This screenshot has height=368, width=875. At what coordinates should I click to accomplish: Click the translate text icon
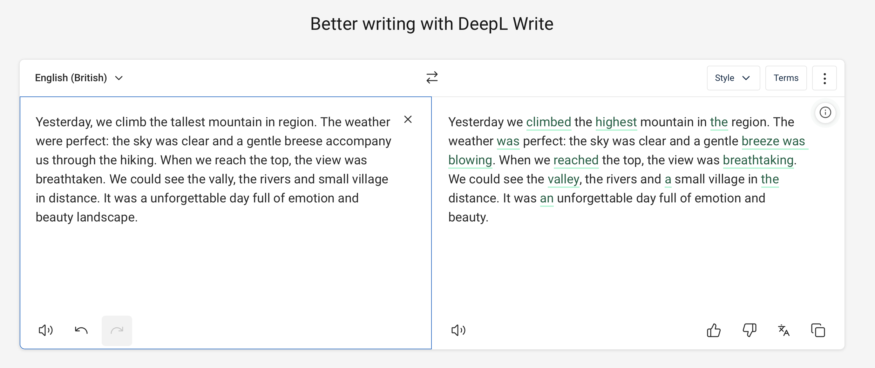[783, 330]
